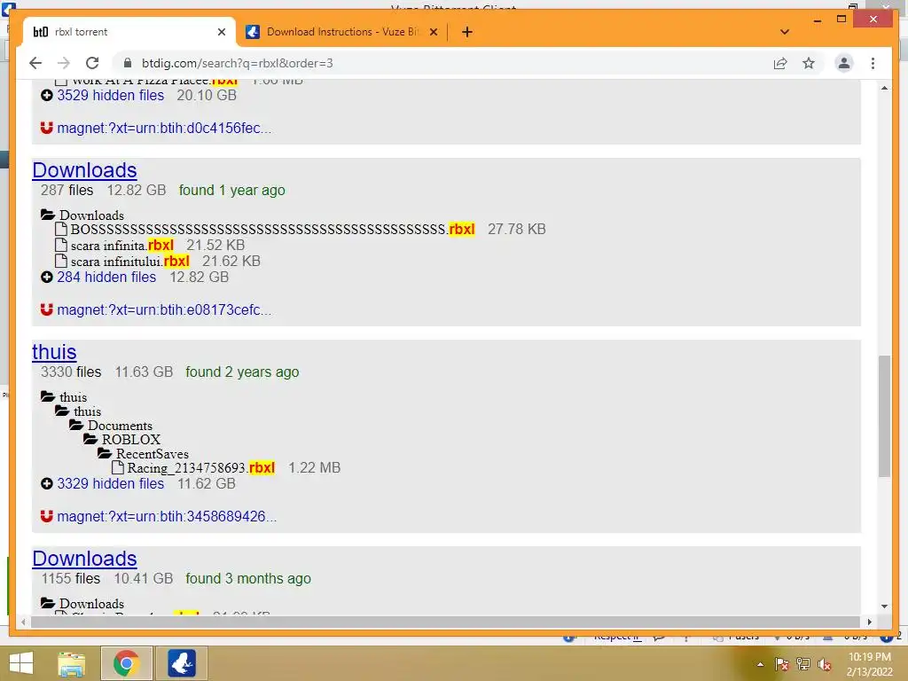
Task: Open Vuze from the taskbar
Action: pos(182,663)
